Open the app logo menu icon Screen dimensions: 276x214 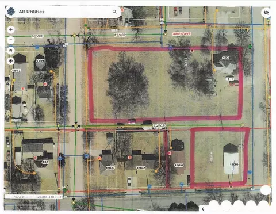pyautogui.click(x=11, y=12)
